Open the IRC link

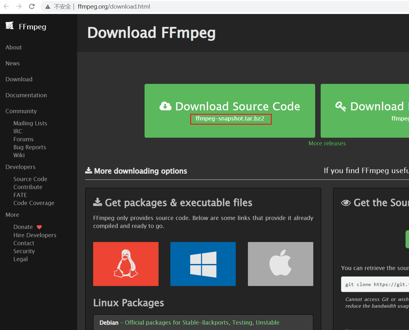point(18,131)
